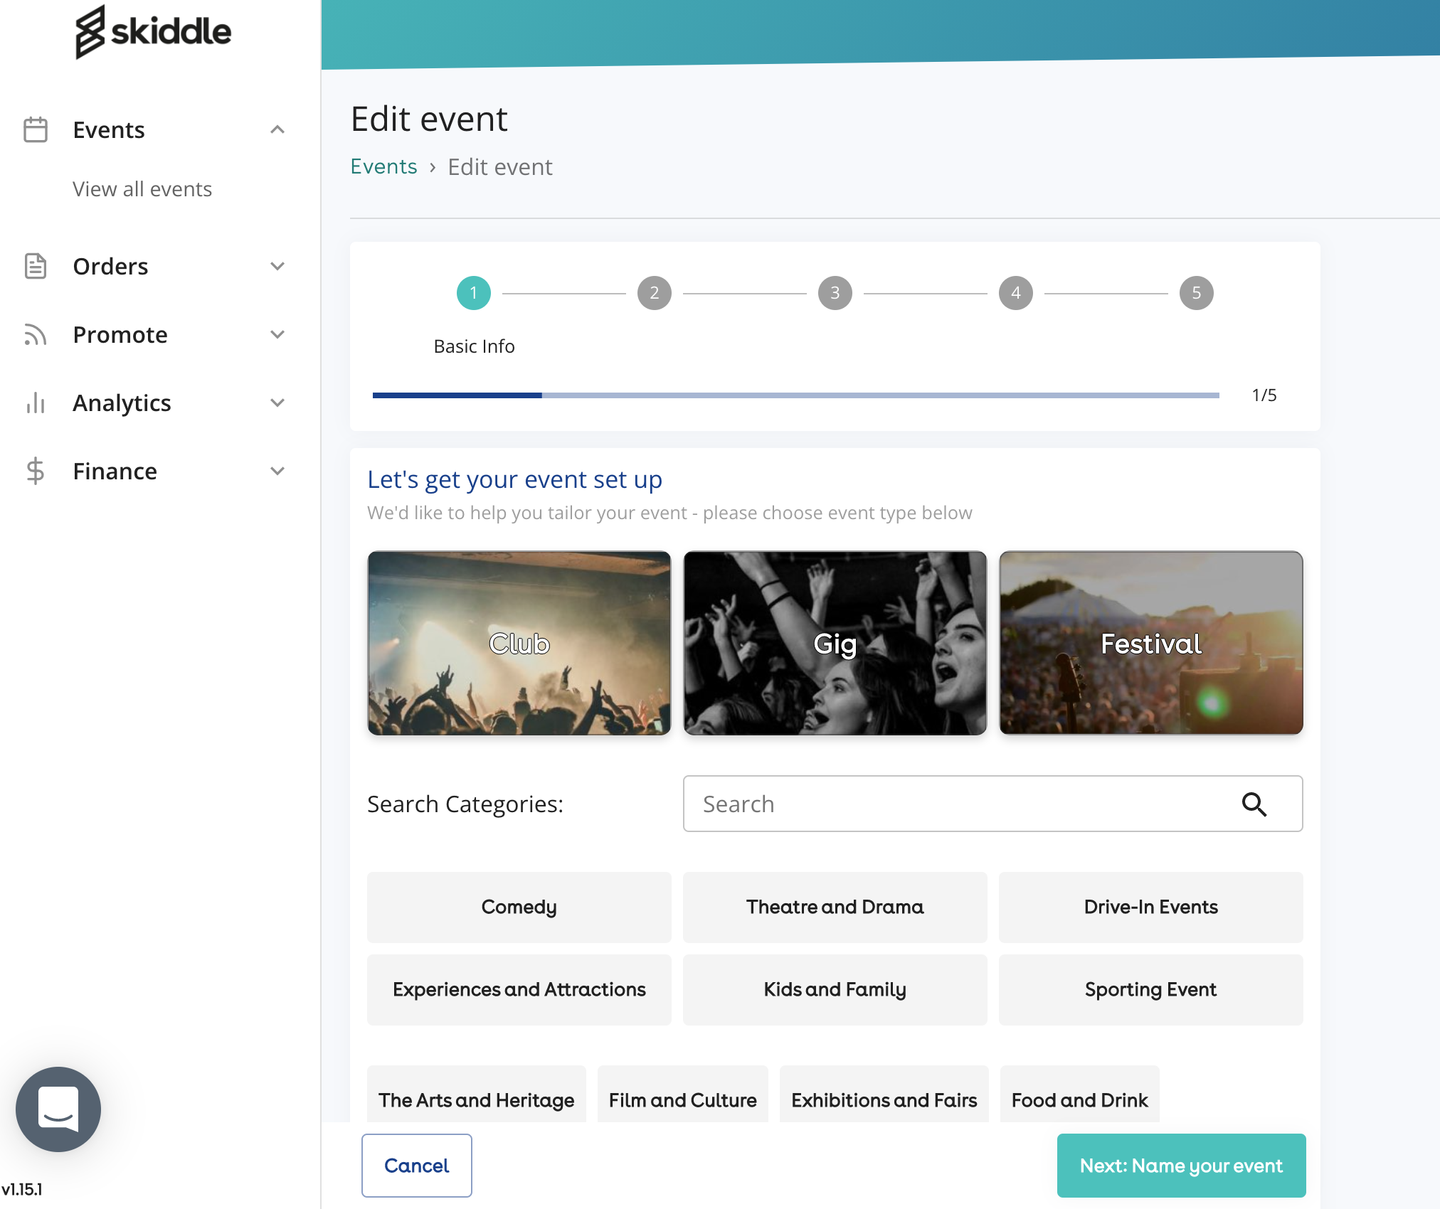Click the 1/5 progress bar
This screenshot has width=1440, height=1209.
(795, 395)
